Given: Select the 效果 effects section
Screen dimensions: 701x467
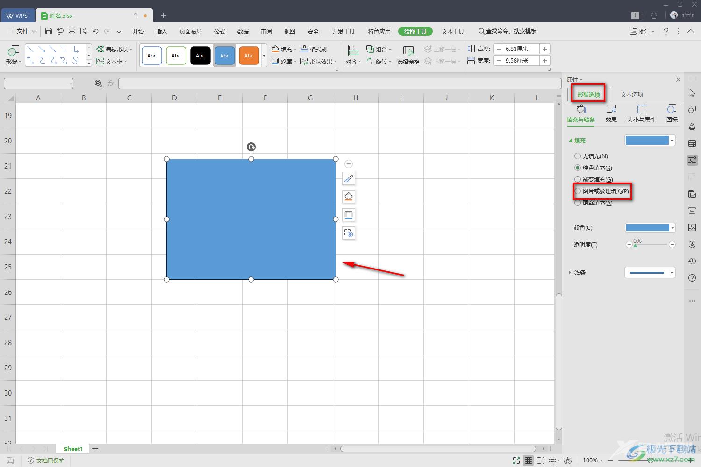Looking at the screenshot, I should pos(611,114).
